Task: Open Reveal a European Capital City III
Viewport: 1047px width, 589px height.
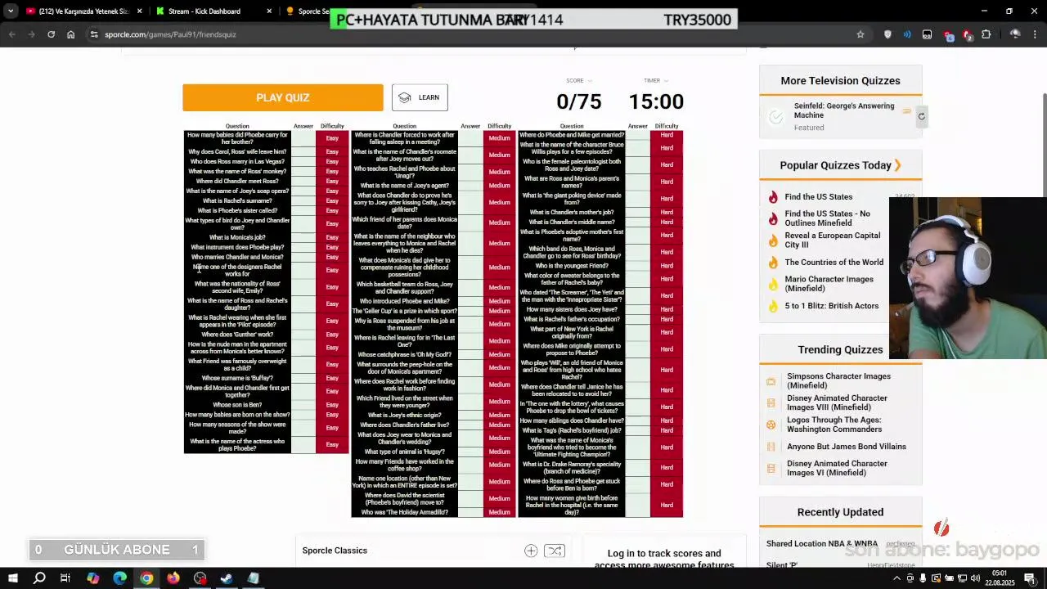Action: click(x=832, y=240)
